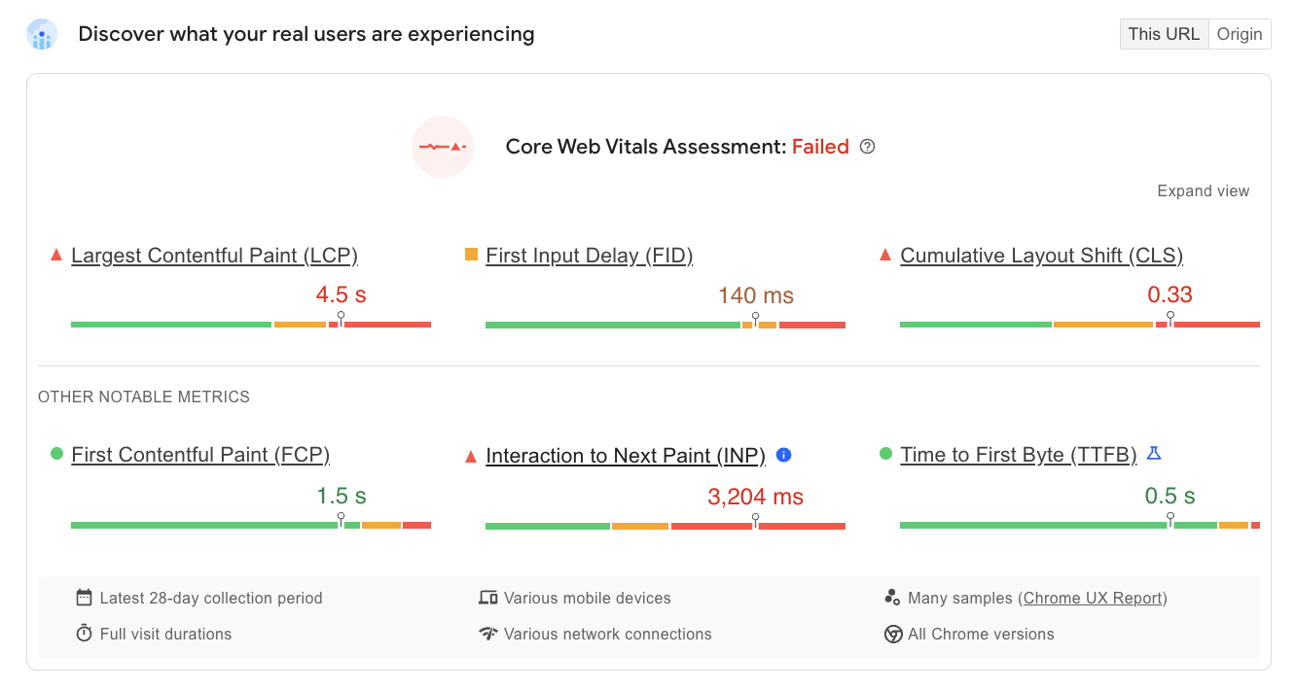Viewport: 1296px width, 690px height.
Task: Click the red triangle icon beside LCP
Action: coord(55,255)
